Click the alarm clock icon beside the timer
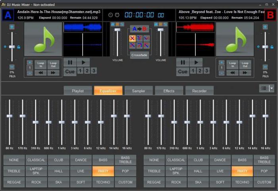 117,15
